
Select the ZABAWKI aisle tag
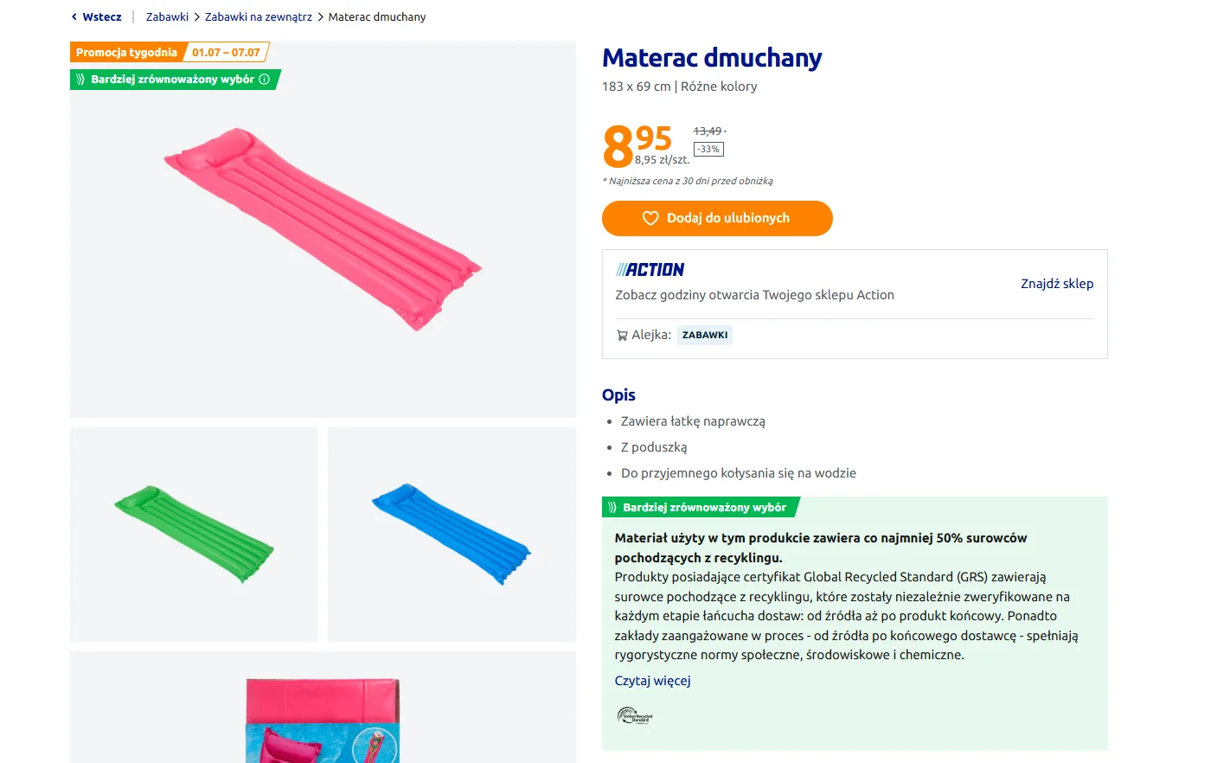coord(705,335)
